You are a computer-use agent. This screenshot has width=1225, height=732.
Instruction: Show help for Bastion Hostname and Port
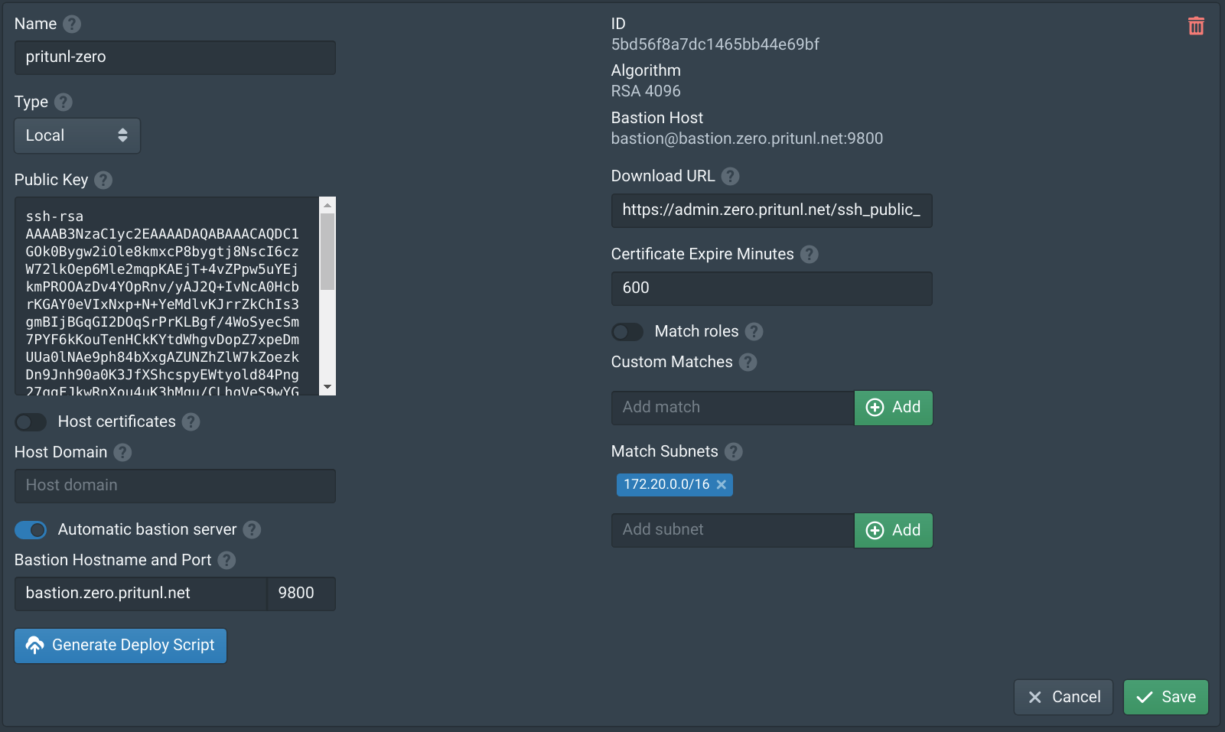[x=226, y=560]
